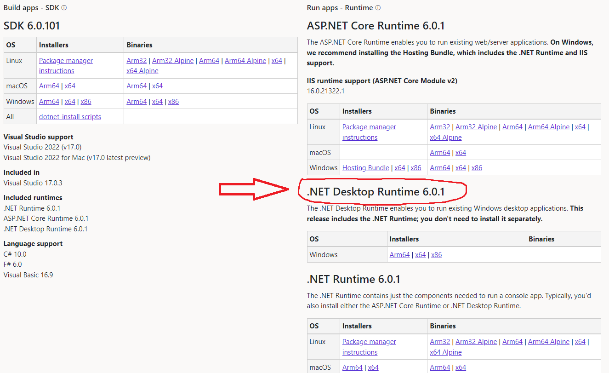609x373 pixels.
Task: Select Visual Studio 17.0.3 under Included in
Action: (x=33, y=183)
